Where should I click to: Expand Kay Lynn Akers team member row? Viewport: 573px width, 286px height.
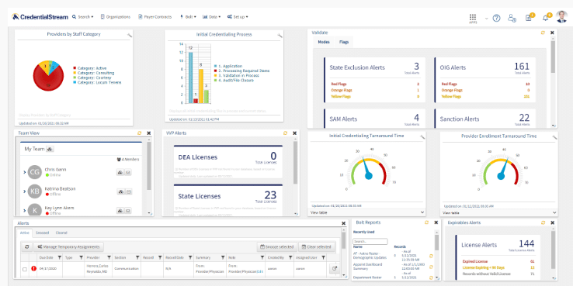25,211
